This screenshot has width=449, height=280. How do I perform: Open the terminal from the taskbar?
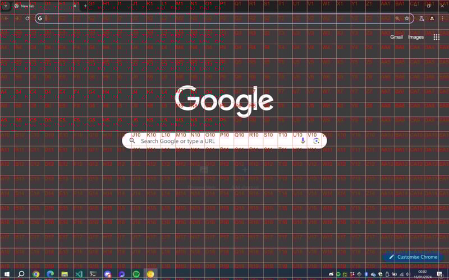(93, 274)
